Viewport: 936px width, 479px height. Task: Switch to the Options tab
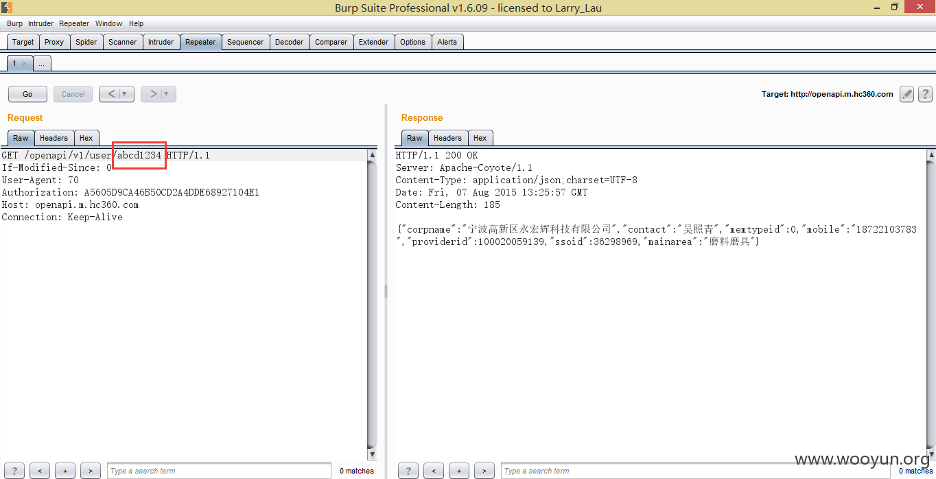click(413, 42)
